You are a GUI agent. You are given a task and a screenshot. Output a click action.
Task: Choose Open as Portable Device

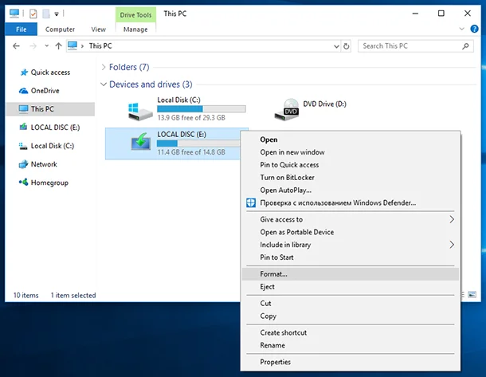point(351,232)
